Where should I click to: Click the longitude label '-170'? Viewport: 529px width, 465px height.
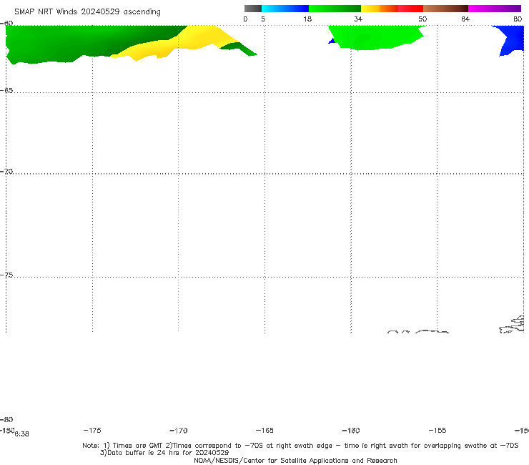click(179, 431)
